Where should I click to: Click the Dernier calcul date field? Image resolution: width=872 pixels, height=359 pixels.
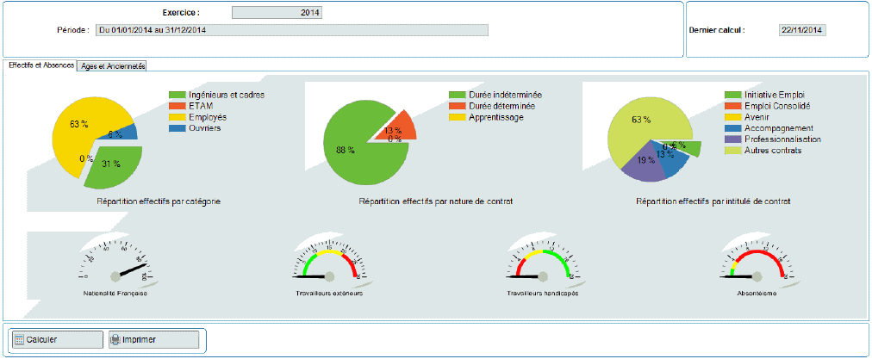coord(802,30)
